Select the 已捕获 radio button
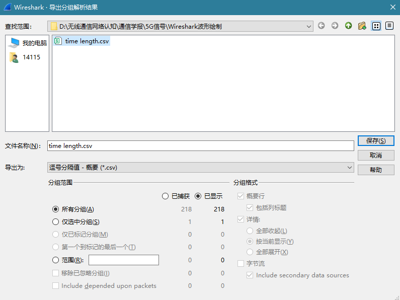The width and height of the screenshot is (400, 300). (165, 196)
